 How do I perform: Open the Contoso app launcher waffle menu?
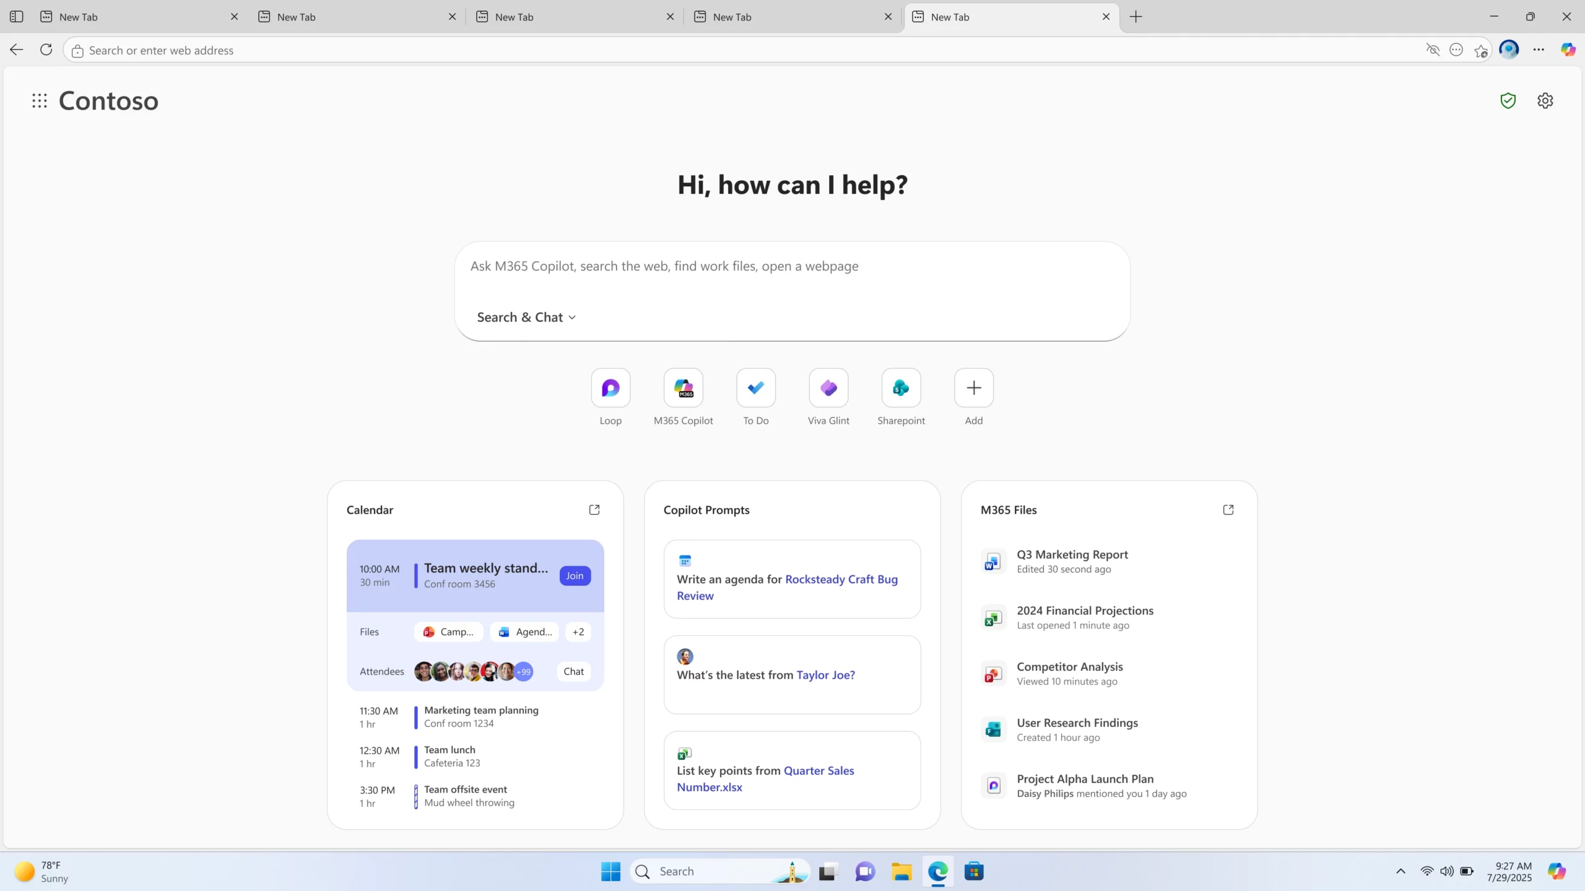[39, 100]
